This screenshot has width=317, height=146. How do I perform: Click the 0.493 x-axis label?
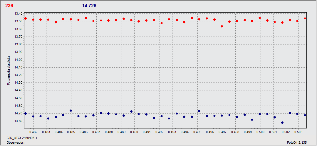point(172,132)
